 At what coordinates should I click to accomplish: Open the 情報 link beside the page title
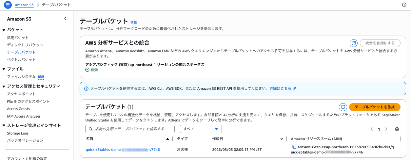(134, 23)
